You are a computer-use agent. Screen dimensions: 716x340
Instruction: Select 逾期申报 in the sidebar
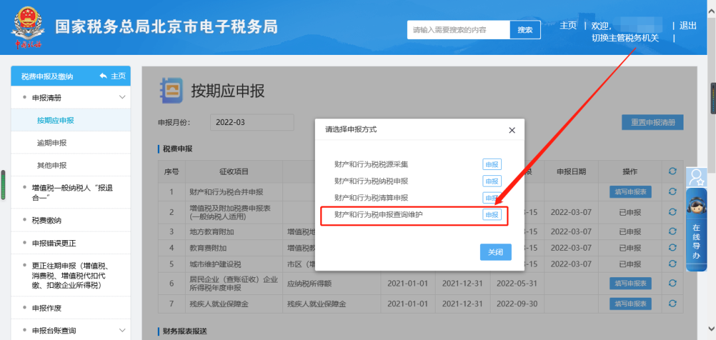click(52, 143)
